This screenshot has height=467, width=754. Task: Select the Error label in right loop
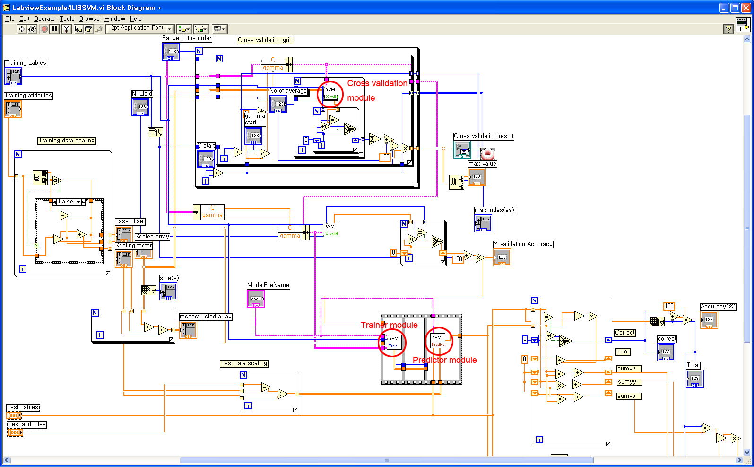[x=623, y=352]
